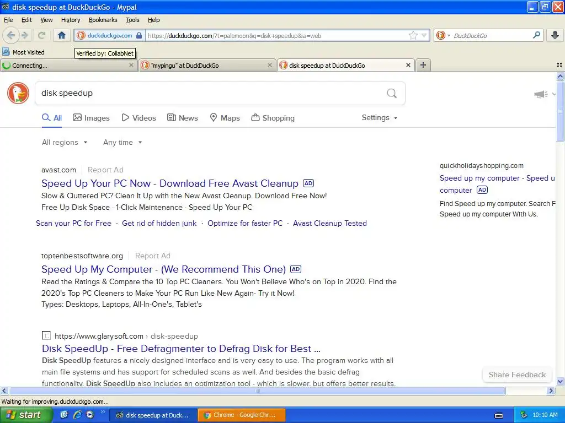Launch Internet Explorer from quick launch

(x=77, y=414)
